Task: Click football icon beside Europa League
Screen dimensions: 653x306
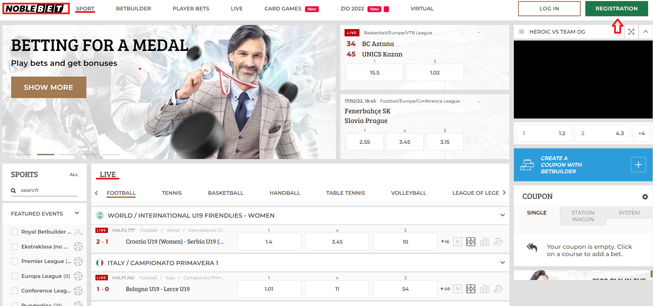Action: (x=78, y=276)
